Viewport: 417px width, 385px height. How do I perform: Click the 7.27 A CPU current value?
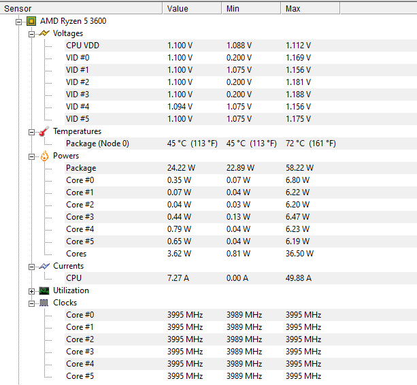tap(178, 278)
